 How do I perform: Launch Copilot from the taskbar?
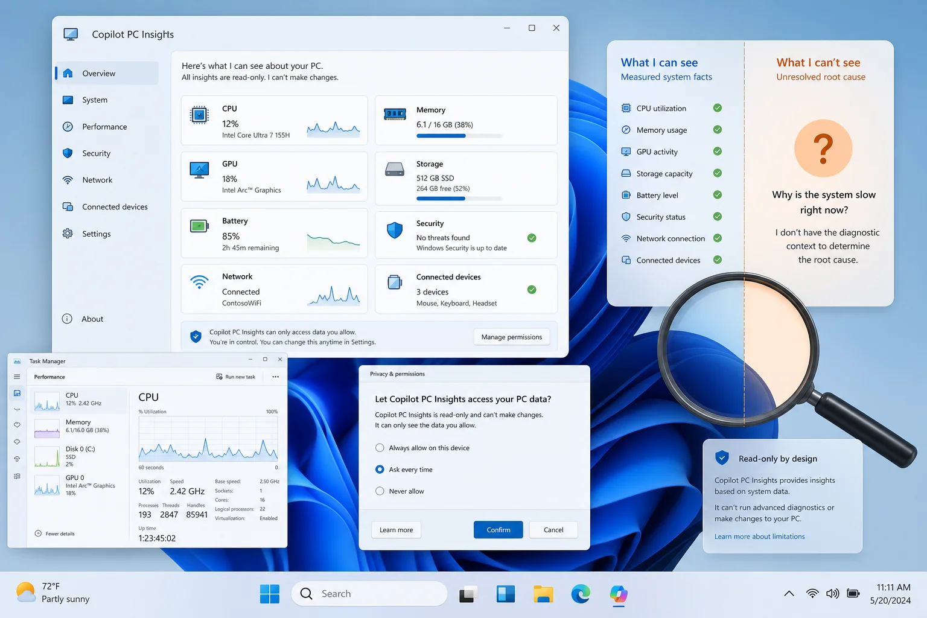point(619,594)
